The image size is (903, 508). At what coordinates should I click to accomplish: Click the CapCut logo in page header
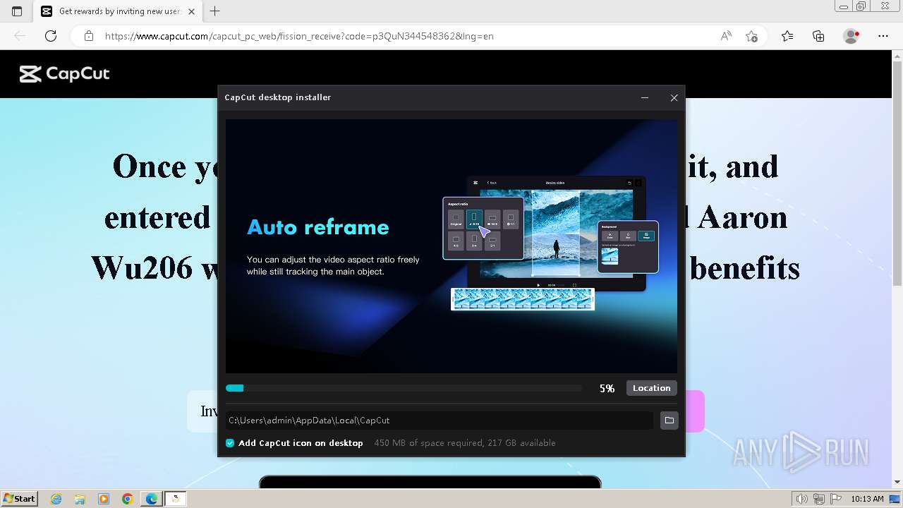(x=64, y=74)
